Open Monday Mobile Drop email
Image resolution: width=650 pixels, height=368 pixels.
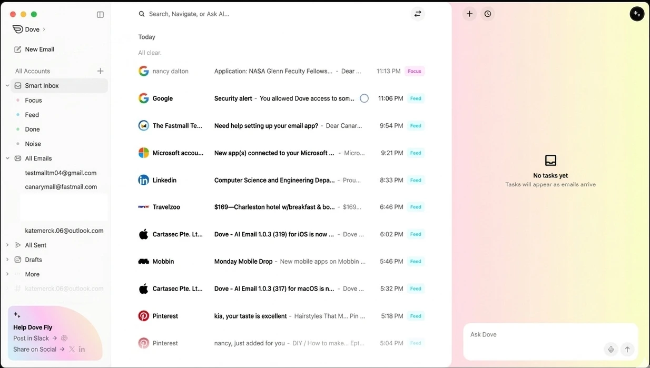coord(281,262)
